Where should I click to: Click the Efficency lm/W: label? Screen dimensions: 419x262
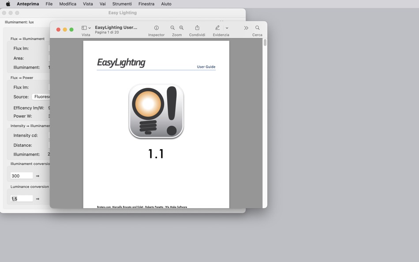pos(29,108)
